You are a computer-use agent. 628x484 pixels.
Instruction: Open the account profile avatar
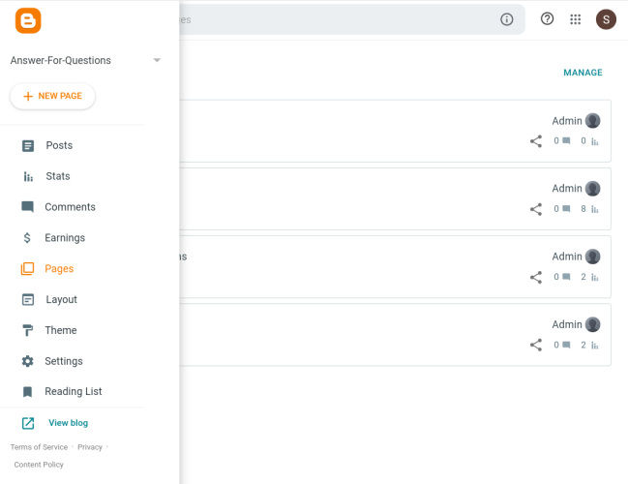(606, 19)
